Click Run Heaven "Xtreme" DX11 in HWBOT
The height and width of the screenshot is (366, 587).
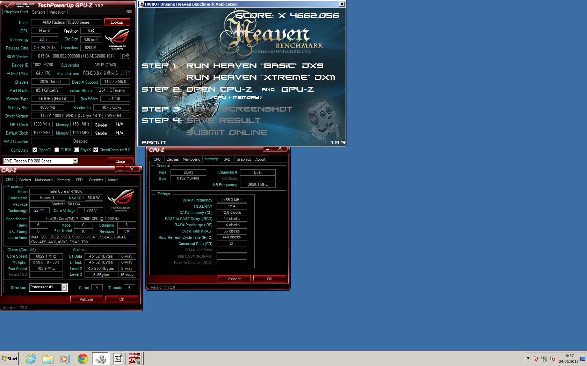(261, 77)
